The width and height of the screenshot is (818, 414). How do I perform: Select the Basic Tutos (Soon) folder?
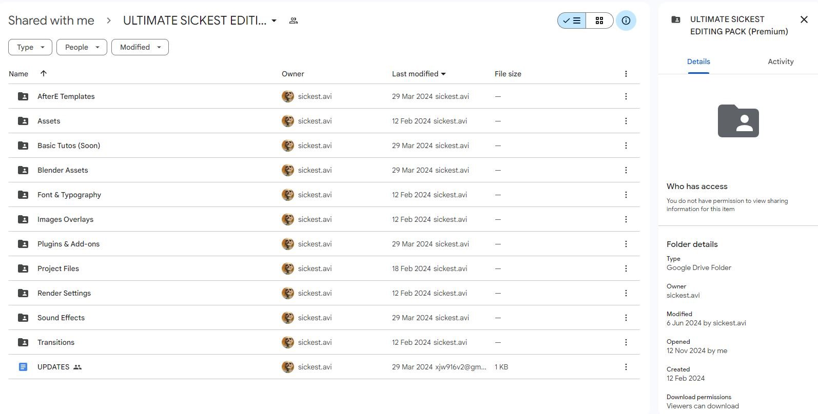(x=69, y=146)
